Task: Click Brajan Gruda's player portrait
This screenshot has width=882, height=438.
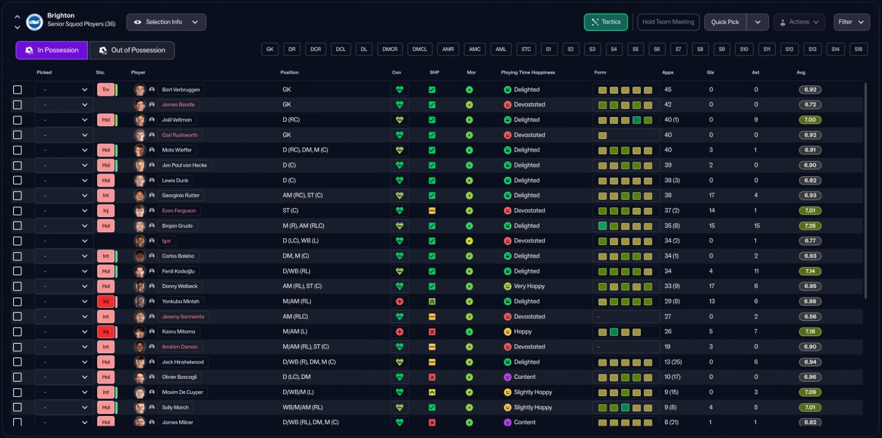Action: tap(140, 226)
